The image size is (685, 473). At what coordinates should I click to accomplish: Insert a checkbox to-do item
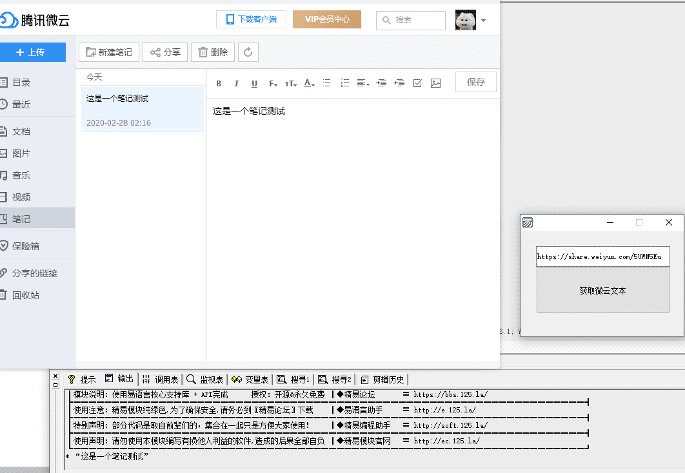pyautogui.click(x=417, y=83)
